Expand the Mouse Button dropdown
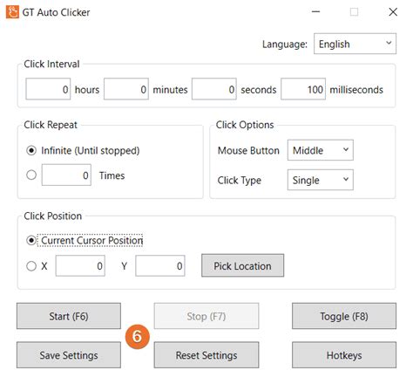The image size is (413, 384). tap(321, 150)
